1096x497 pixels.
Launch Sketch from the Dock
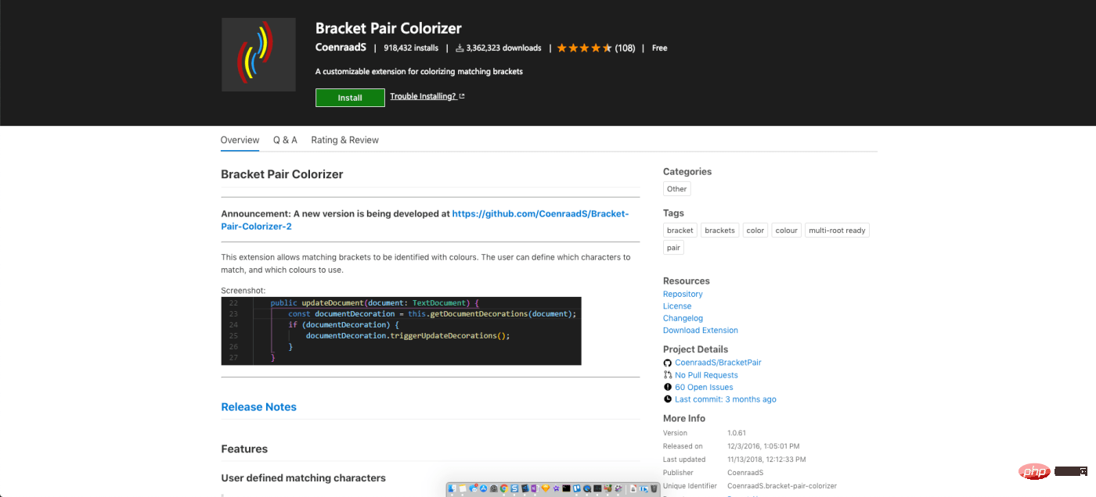[546, 488]
